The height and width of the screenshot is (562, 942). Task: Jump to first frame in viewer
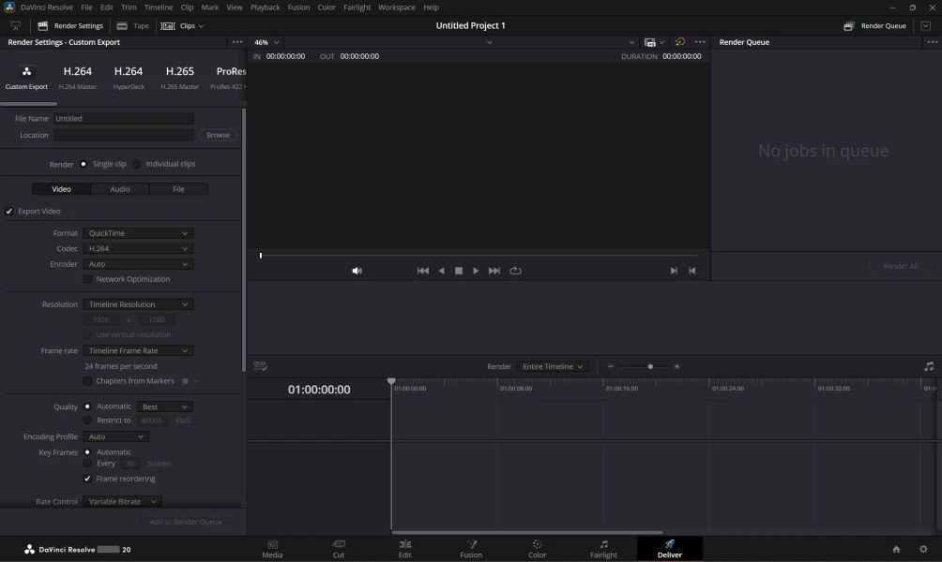[422, 271]
